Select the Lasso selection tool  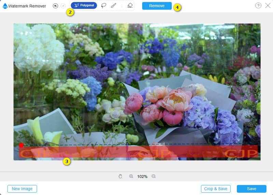pos(103,6)
